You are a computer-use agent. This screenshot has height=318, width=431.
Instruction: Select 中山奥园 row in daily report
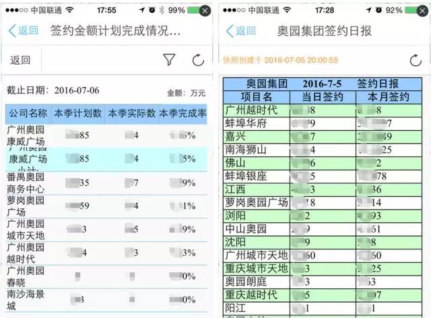tap(323, 229)
